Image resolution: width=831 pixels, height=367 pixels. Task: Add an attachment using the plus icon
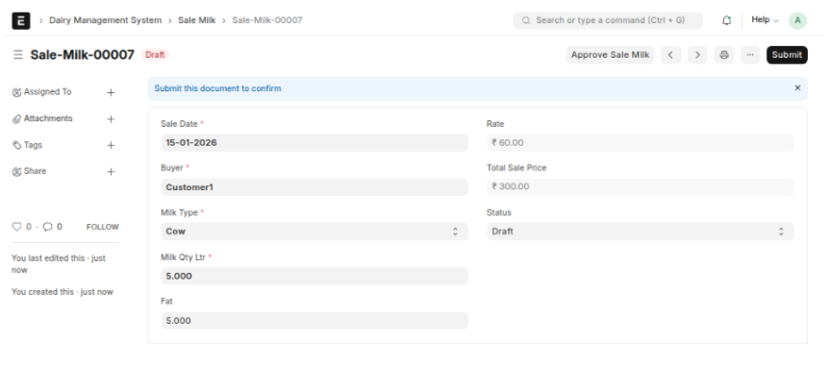111,119
